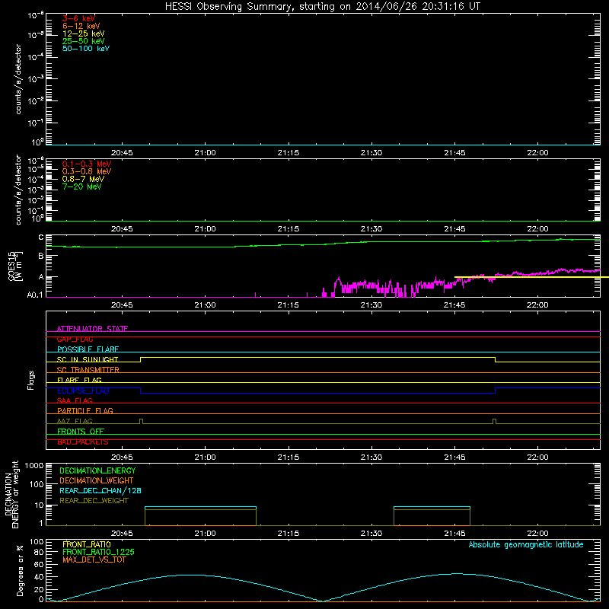The image size is (609, 609).
Task: Click the 21:30 time label under MeV panel
Action: tap(371, 229)
